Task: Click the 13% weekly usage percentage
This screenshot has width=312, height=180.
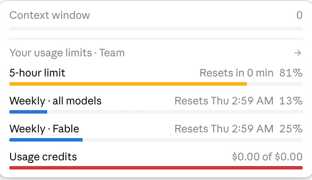Action: pos(291,101)
